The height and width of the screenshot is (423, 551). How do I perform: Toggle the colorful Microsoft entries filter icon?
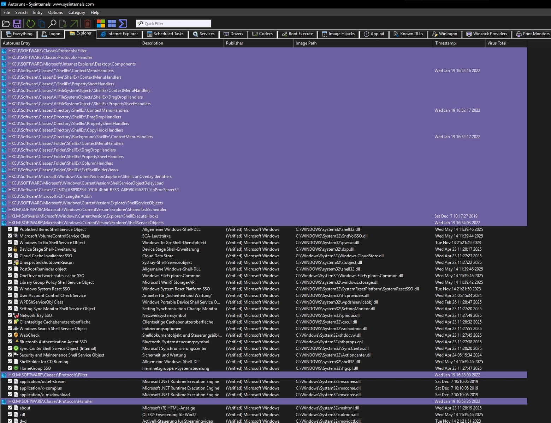coord(101,24)
